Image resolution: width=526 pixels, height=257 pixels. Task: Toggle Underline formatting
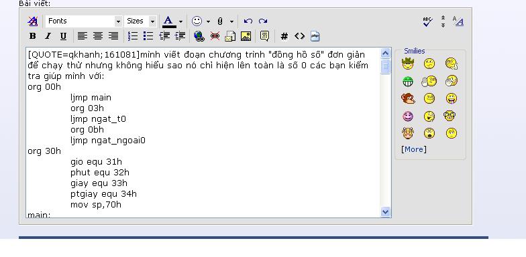[63, 36]
